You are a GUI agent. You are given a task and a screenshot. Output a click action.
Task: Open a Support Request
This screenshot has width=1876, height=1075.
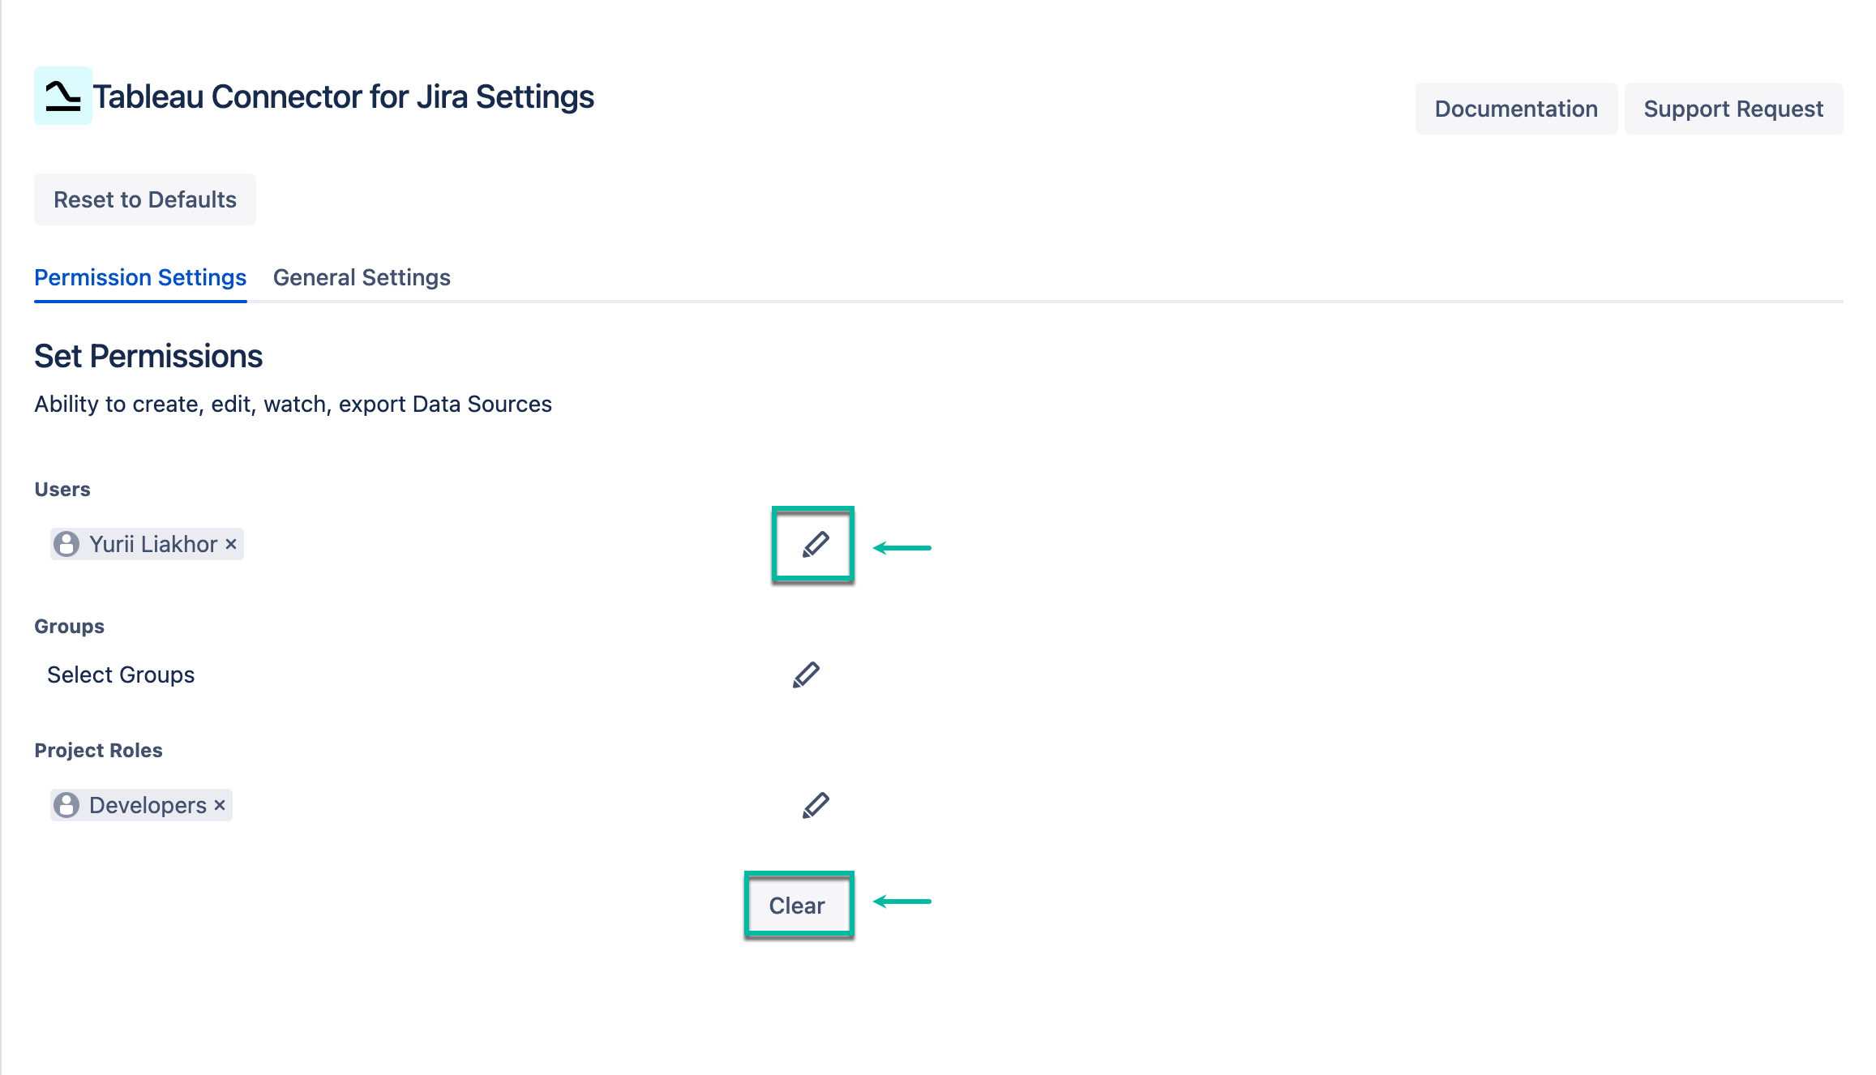1733,108
